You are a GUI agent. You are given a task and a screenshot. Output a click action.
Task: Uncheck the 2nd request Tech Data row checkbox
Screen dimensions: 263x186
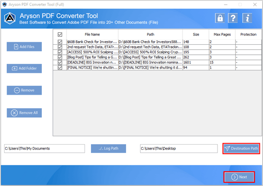[60, 47]
